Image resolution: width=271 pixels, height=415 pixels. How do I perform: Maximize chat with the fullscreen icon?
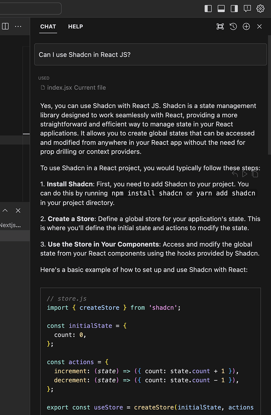click(x=220, y=26)
